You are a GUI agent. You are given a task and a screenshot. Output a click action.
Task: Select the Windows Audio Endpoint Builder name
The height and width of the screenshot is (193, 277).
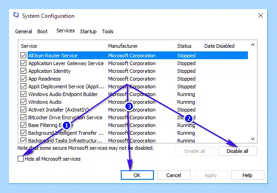click(63, 94)
